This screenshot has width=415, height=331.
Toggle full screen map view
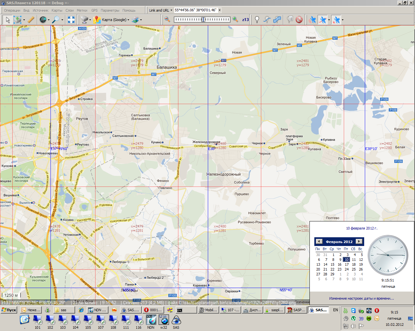71,20
